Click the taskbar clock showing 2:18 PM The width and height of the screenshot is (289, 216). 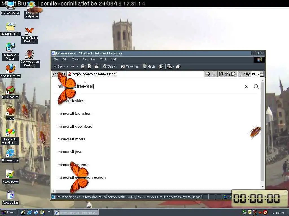(278, 213)
